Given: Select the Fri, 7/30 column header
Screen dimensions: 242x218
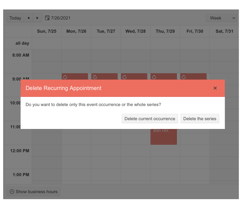Looking at the screenshot, I should (x=195, y=31).
